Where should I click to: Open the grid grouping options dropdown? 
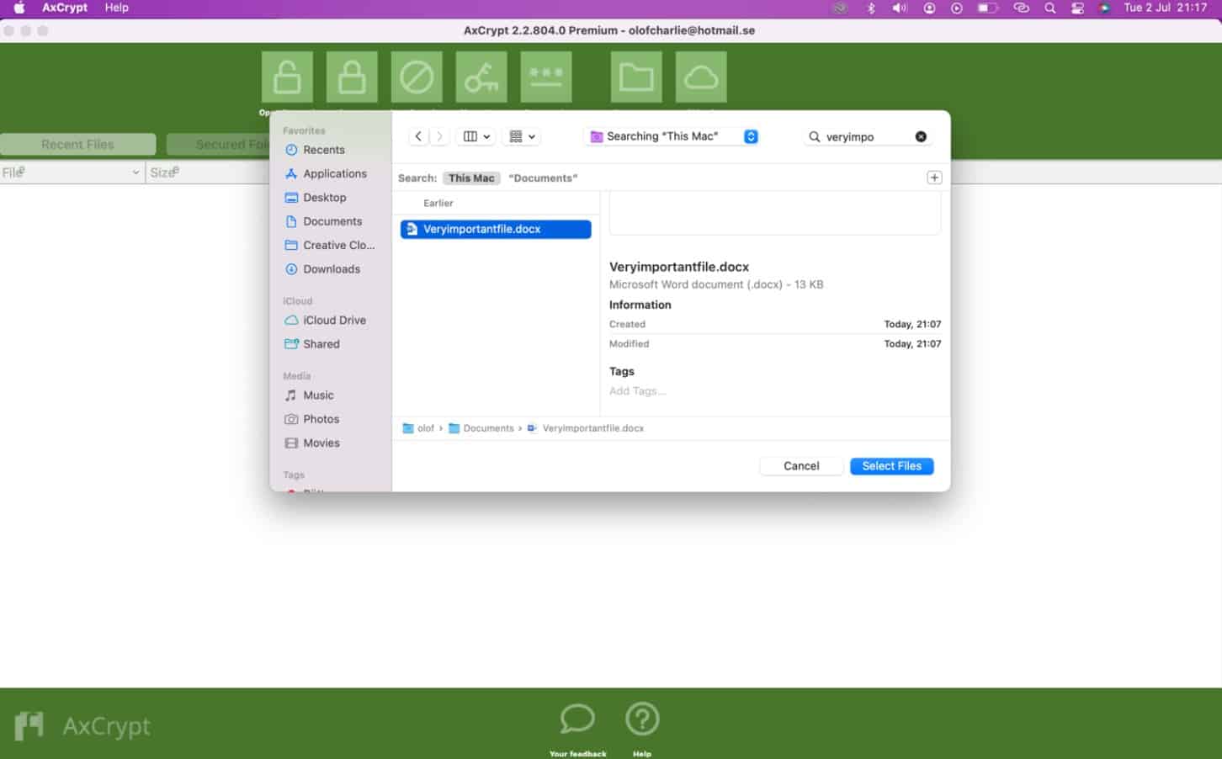pyautogui.click(x=522, y=136)
